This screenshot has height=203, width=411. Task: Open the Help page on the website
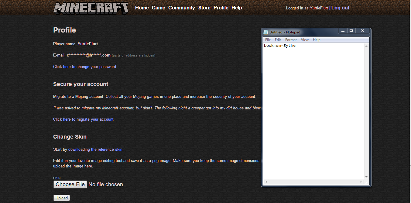tap(237, 8)
